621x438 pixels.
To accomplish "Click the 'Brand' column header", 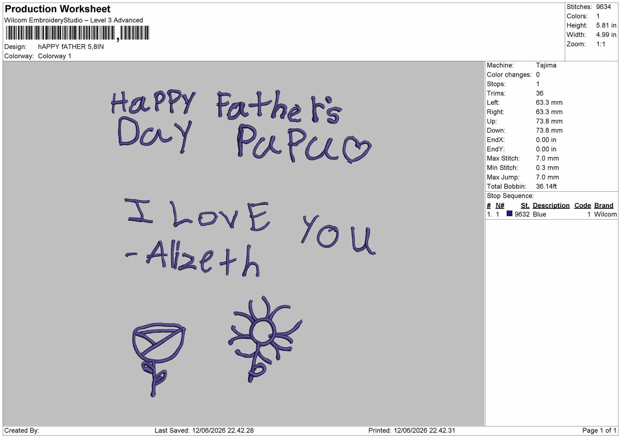I will coord(603,205).
